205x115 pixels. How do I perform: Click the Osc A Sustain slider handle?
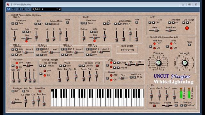(60, 32)
